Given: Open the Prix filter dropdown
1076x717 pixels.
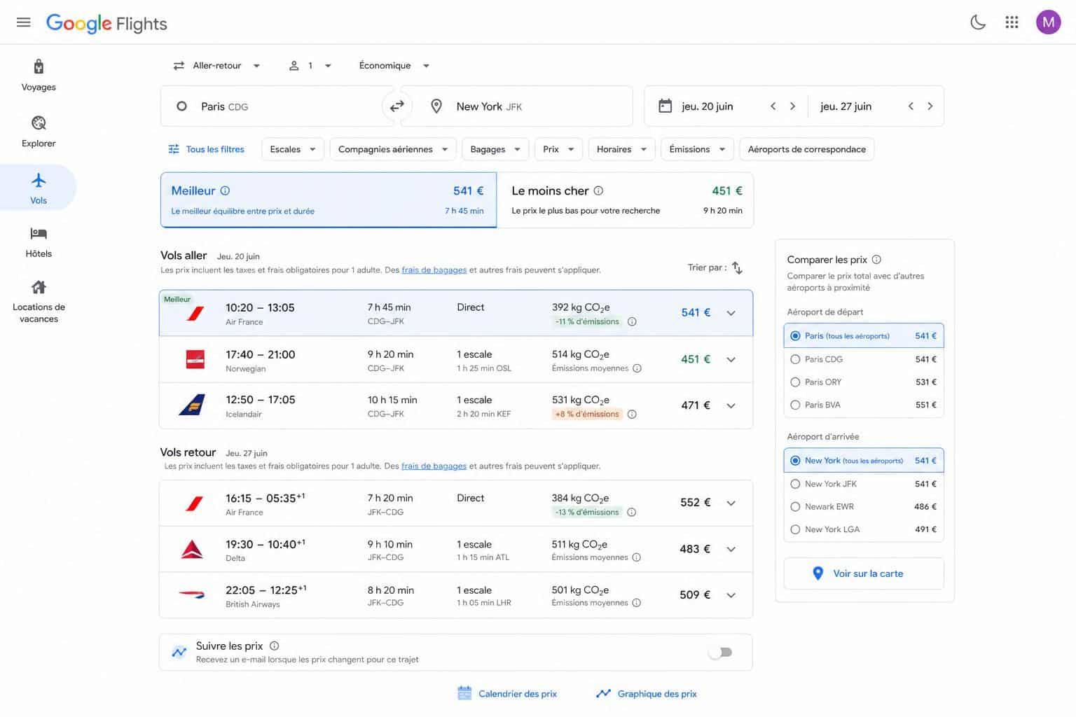Looking at the screenshot, I should click(x=558, y=149).
